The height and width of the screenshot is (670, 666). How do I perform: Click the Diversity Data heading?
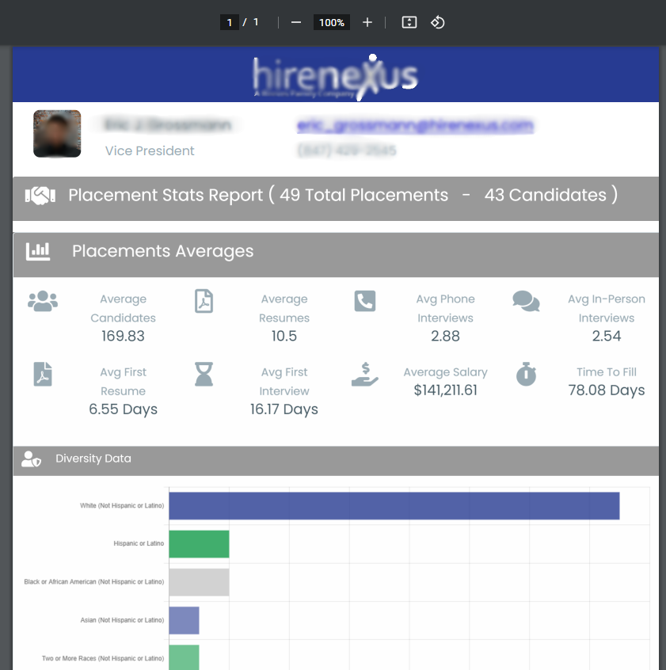[x=93, y=459]
